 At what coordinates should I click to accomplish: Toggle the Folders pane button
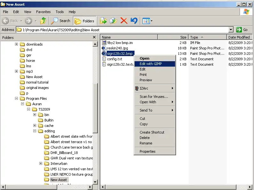point(84,21)
